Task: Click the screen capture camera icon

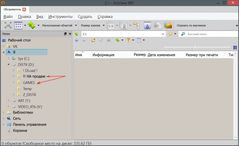Action: point(147,25)
